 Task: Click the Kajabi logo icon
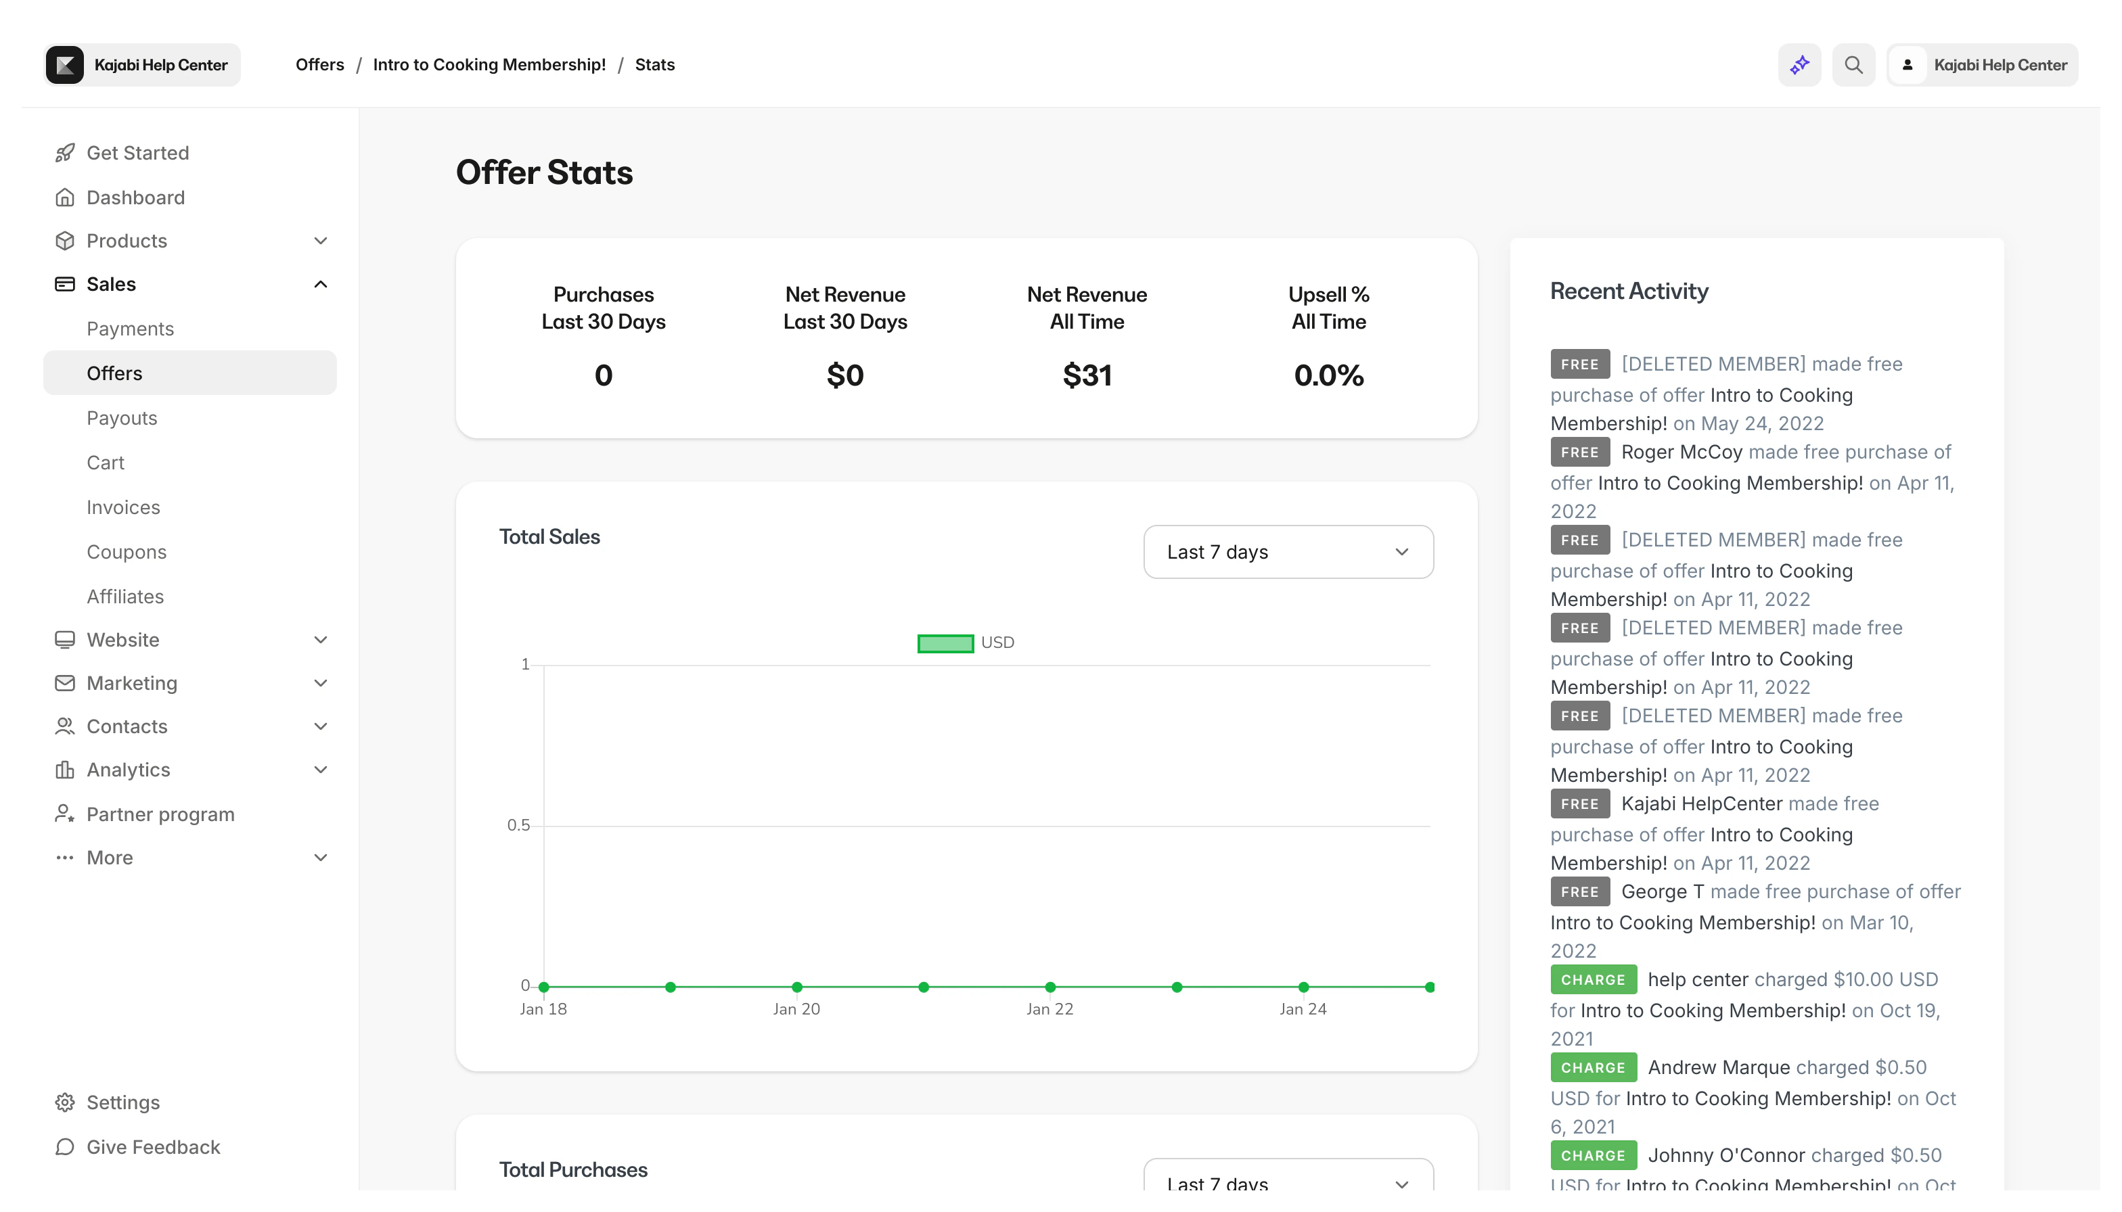pyautogui.click(x=65, y=65)
